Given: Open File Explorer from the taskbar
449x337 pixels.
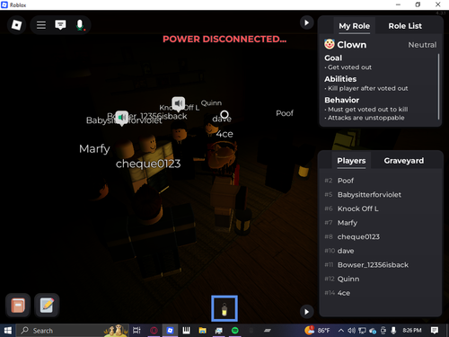Looking at the screenshot, I should (x=203, y=331).
